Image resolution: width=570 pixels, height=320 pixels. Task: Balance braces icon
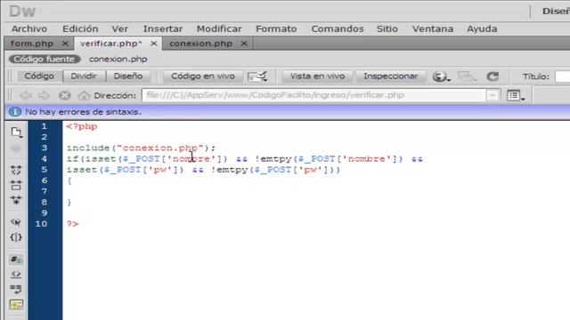(16, 237)
